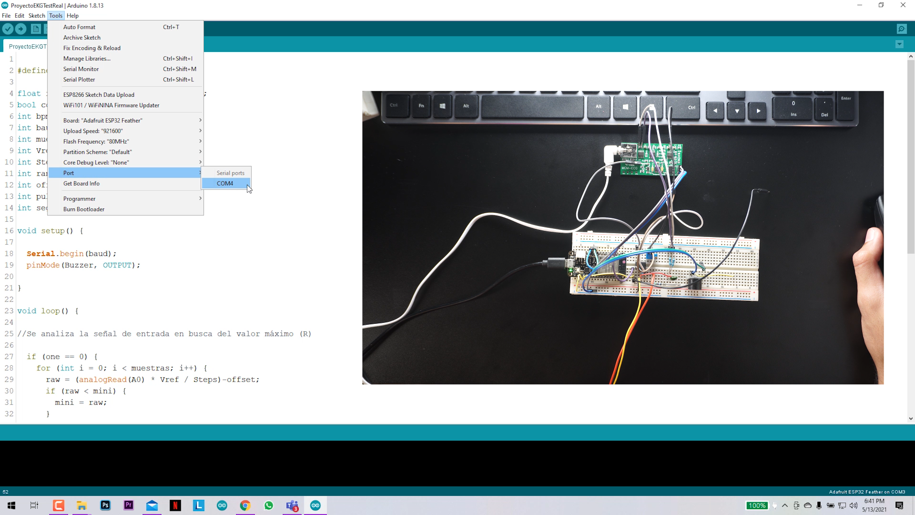Open Google Chrome from the taskbar
This screenshot has width=915, height=515.
coord(245,505)
